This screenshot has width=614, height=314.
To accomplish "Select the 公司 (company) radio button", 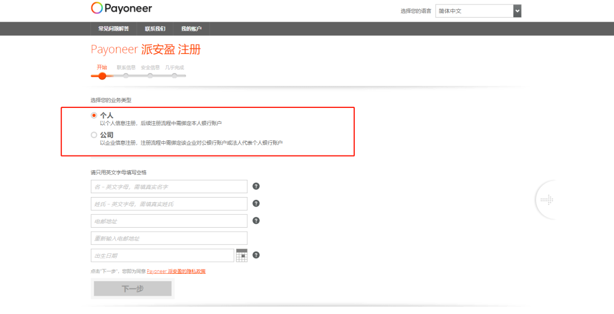I will [x=94, y=135].
